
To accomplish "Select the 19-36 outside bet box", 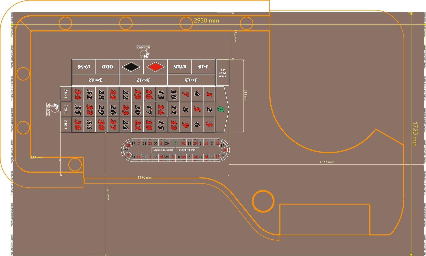I will pyautogui.click(x=84, y=67).
